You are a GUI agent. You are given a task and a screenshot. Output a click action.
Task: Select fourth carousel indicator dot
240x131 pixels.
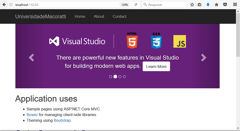tap(124, 77)
